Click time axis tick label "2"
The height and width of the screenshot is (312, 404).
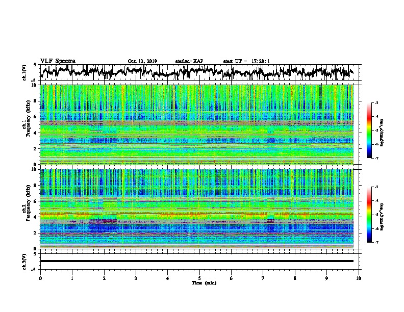click(x=104, y=278)
